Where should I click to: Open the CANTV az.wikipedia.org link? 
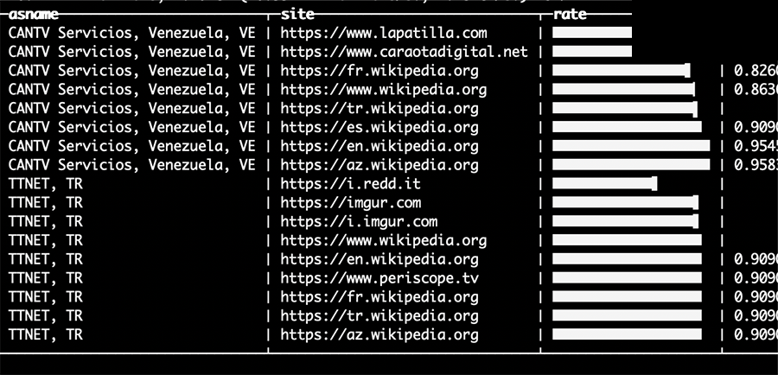[x=379, y=165]
